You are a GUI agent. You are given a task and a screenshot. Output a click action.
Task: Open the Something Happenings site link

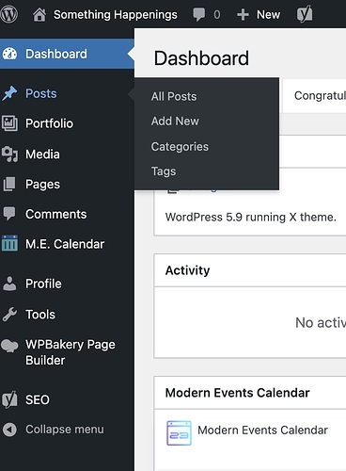(116, 15)
